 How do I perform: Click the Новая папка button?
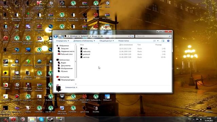(x=123, y=41)
